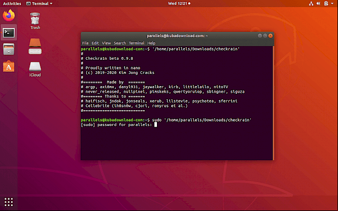This screenshot has height=211, width=338.
Task: Click the 'Checkra1n beta 0.9.8' line
Action: 107,58
